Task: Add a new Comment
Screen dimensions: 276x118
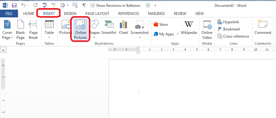Action: [263, 27]
